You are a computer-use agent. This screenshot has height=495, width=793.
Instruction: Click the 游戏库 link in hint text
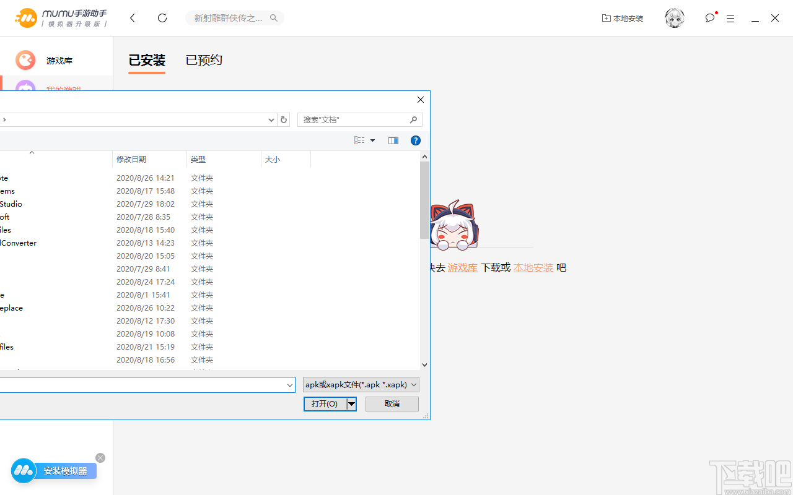462,267
